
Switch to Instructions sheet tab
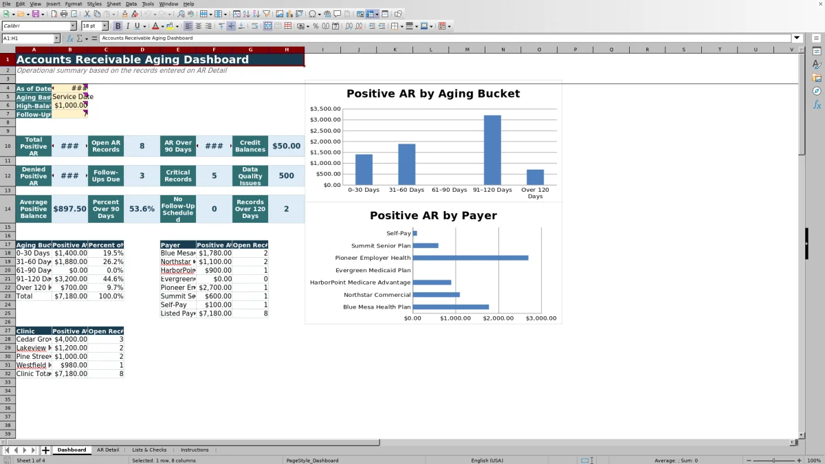[195, 450]
